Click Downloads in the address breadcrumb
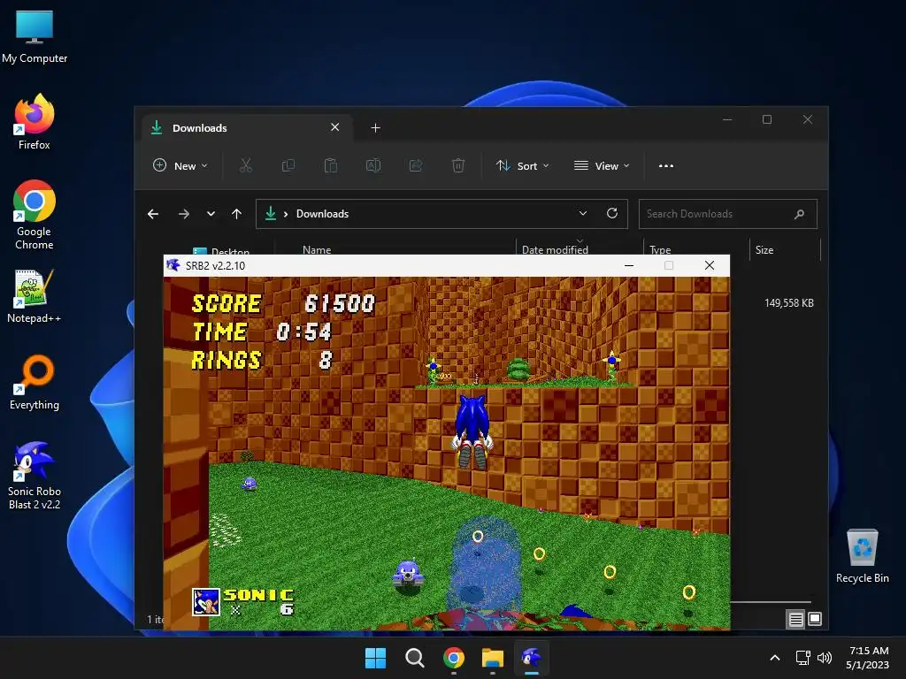The image size is (906, 679). 322,214
